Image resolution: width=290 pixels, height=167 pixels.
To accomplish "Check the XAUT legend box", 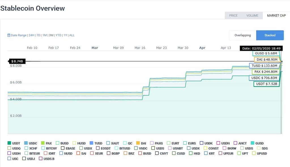I will click(x=108, y=143).
